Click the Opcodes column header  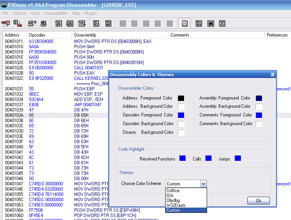[37, 35]
